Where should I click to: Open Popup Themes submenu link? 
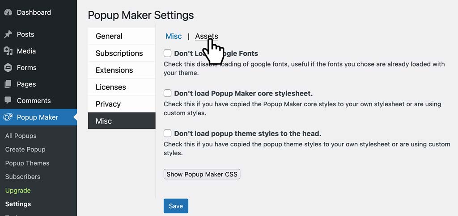coord(27,163)
